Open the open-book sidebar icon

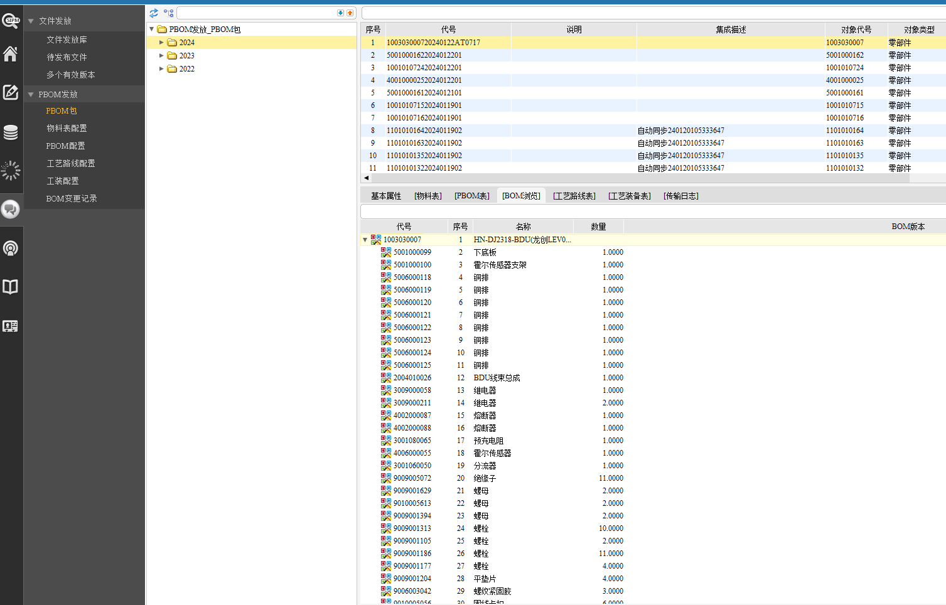[11, 287]
